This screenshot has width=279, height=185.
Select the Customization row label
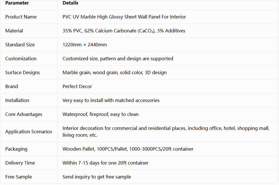(x=21, y=59)
